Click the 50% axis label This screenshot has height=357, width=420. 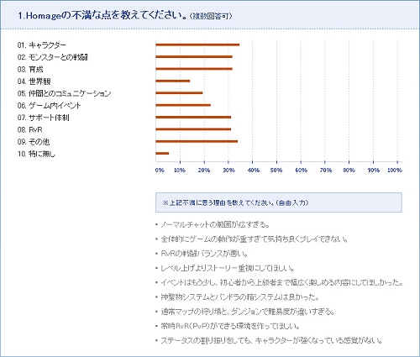[x=276, y=170]
